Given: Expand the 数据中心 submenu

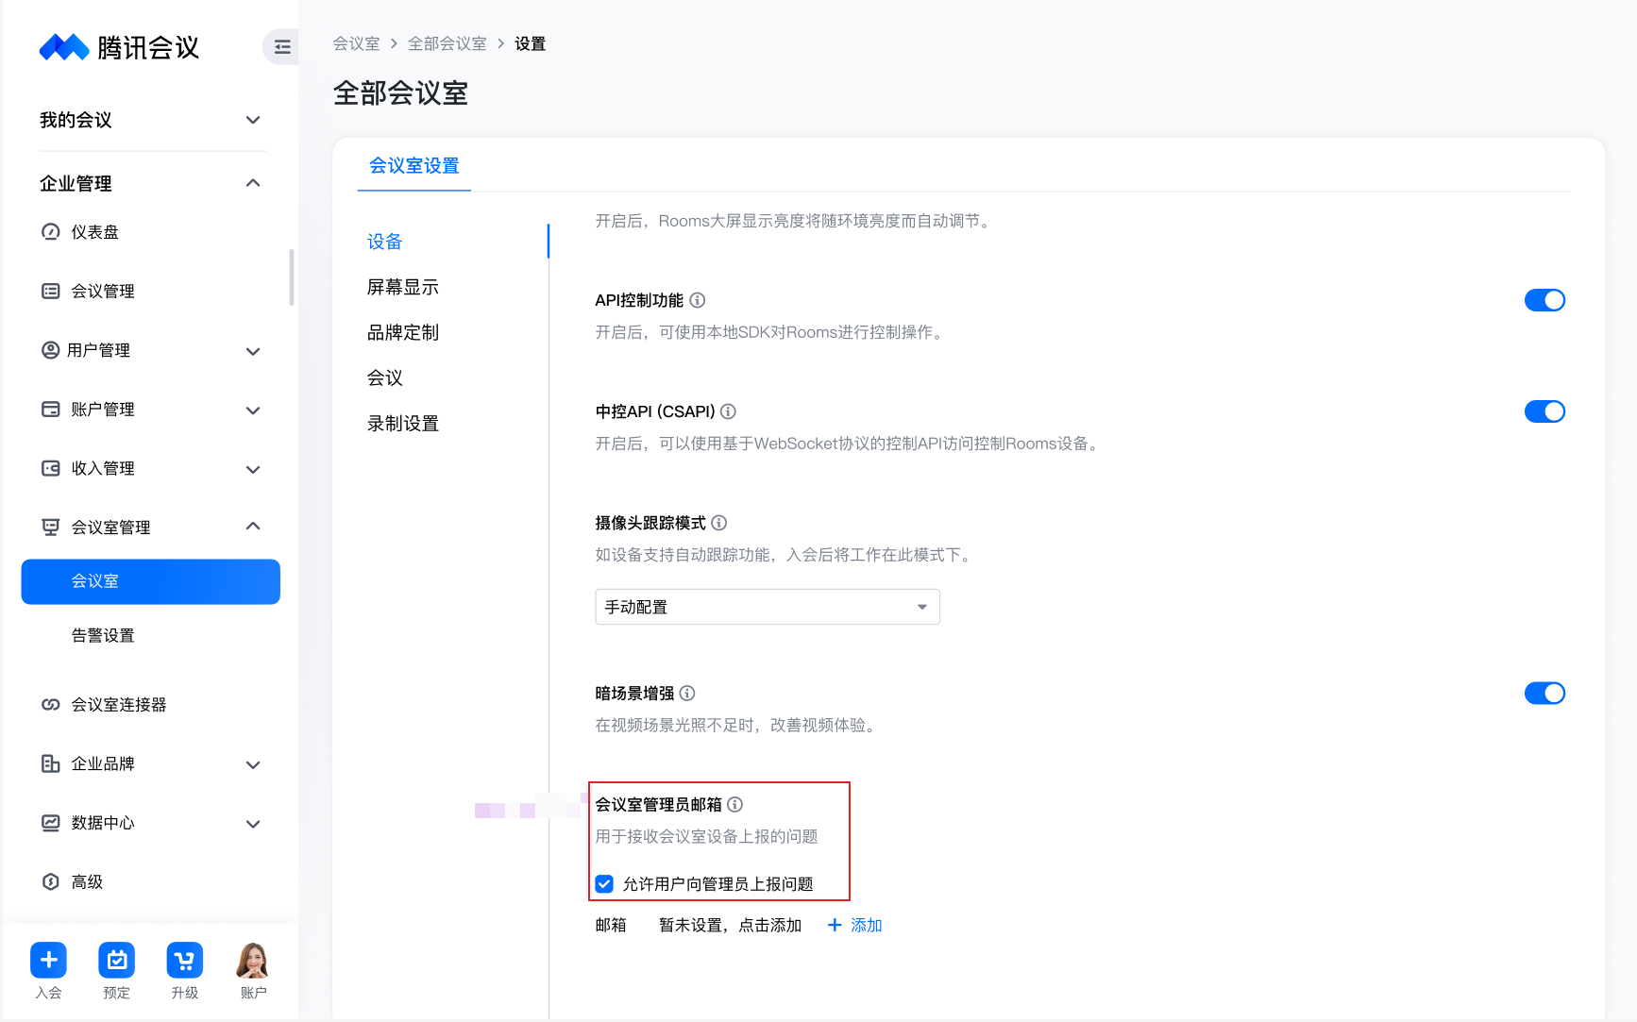Looking at the screenshot, I should click(x=253, y=824).
